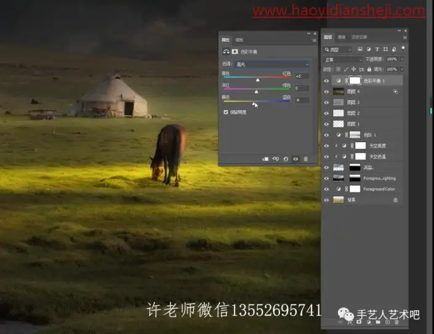Click the magenta-green slider handle
434x334 pixels.
[256, 92]
